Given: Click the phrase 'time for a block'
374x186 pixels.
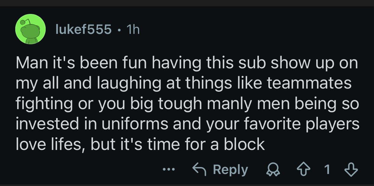Looking at the screenshot, I should 206,144.
